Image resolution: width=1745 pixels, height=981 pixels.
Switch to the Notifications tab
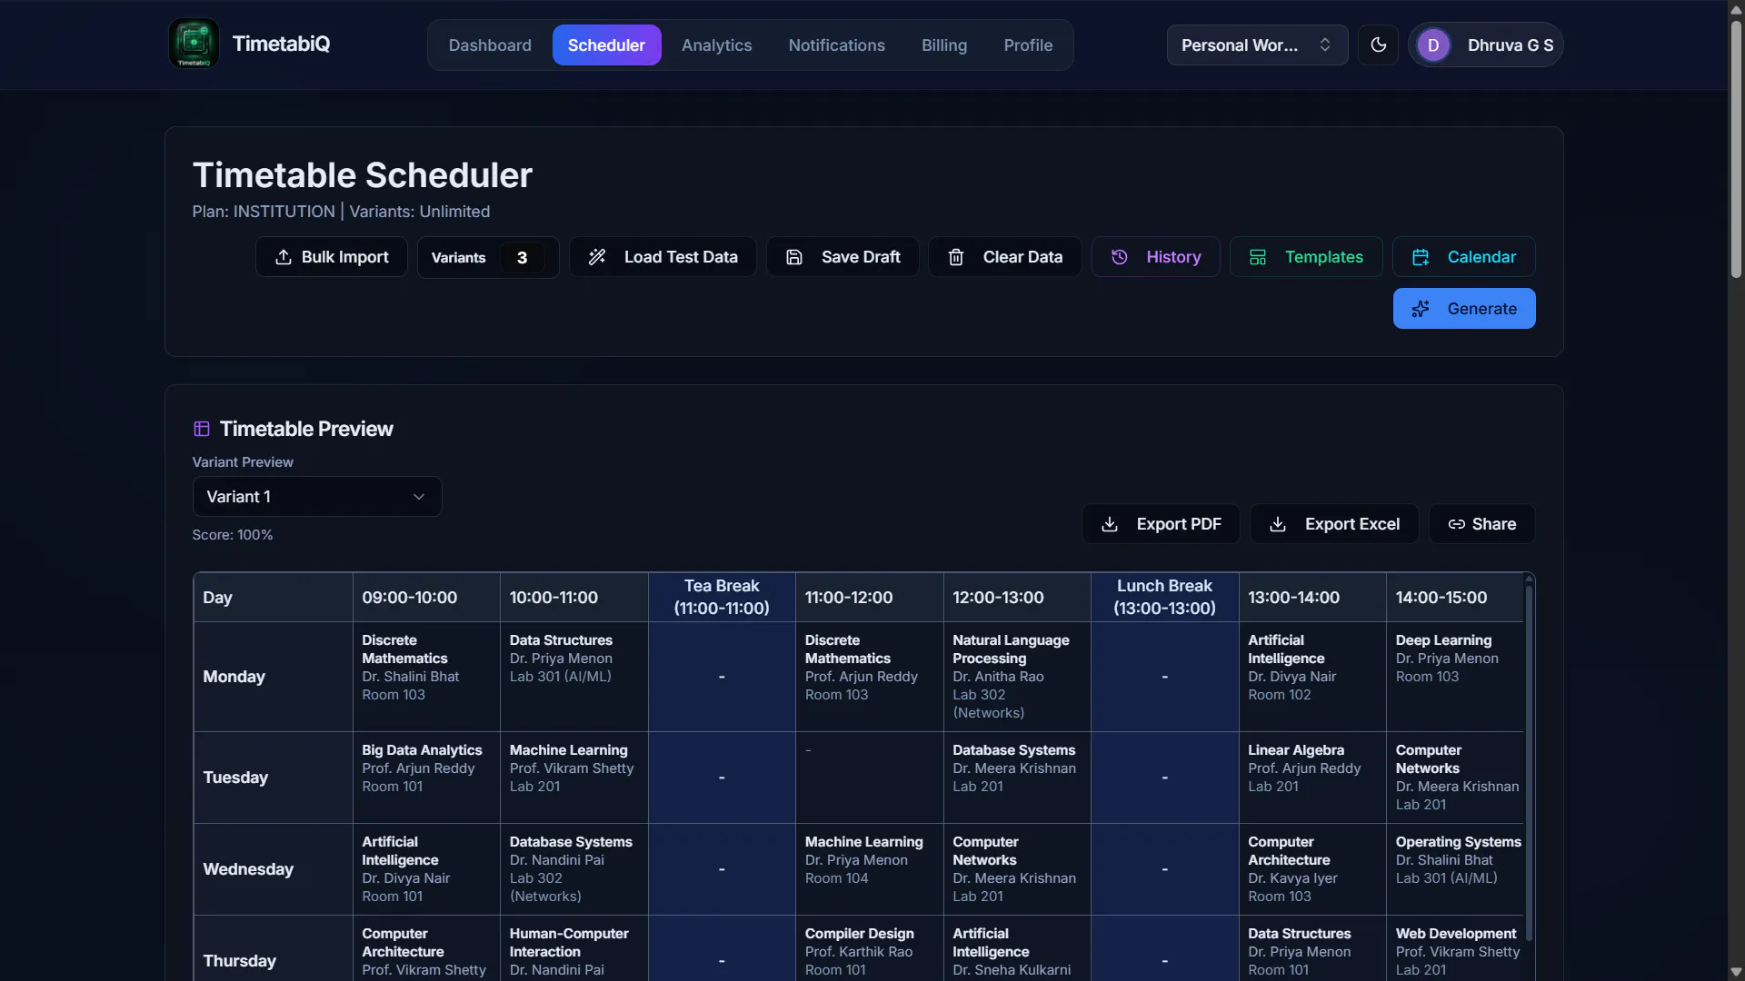click(x=836, y=45)
